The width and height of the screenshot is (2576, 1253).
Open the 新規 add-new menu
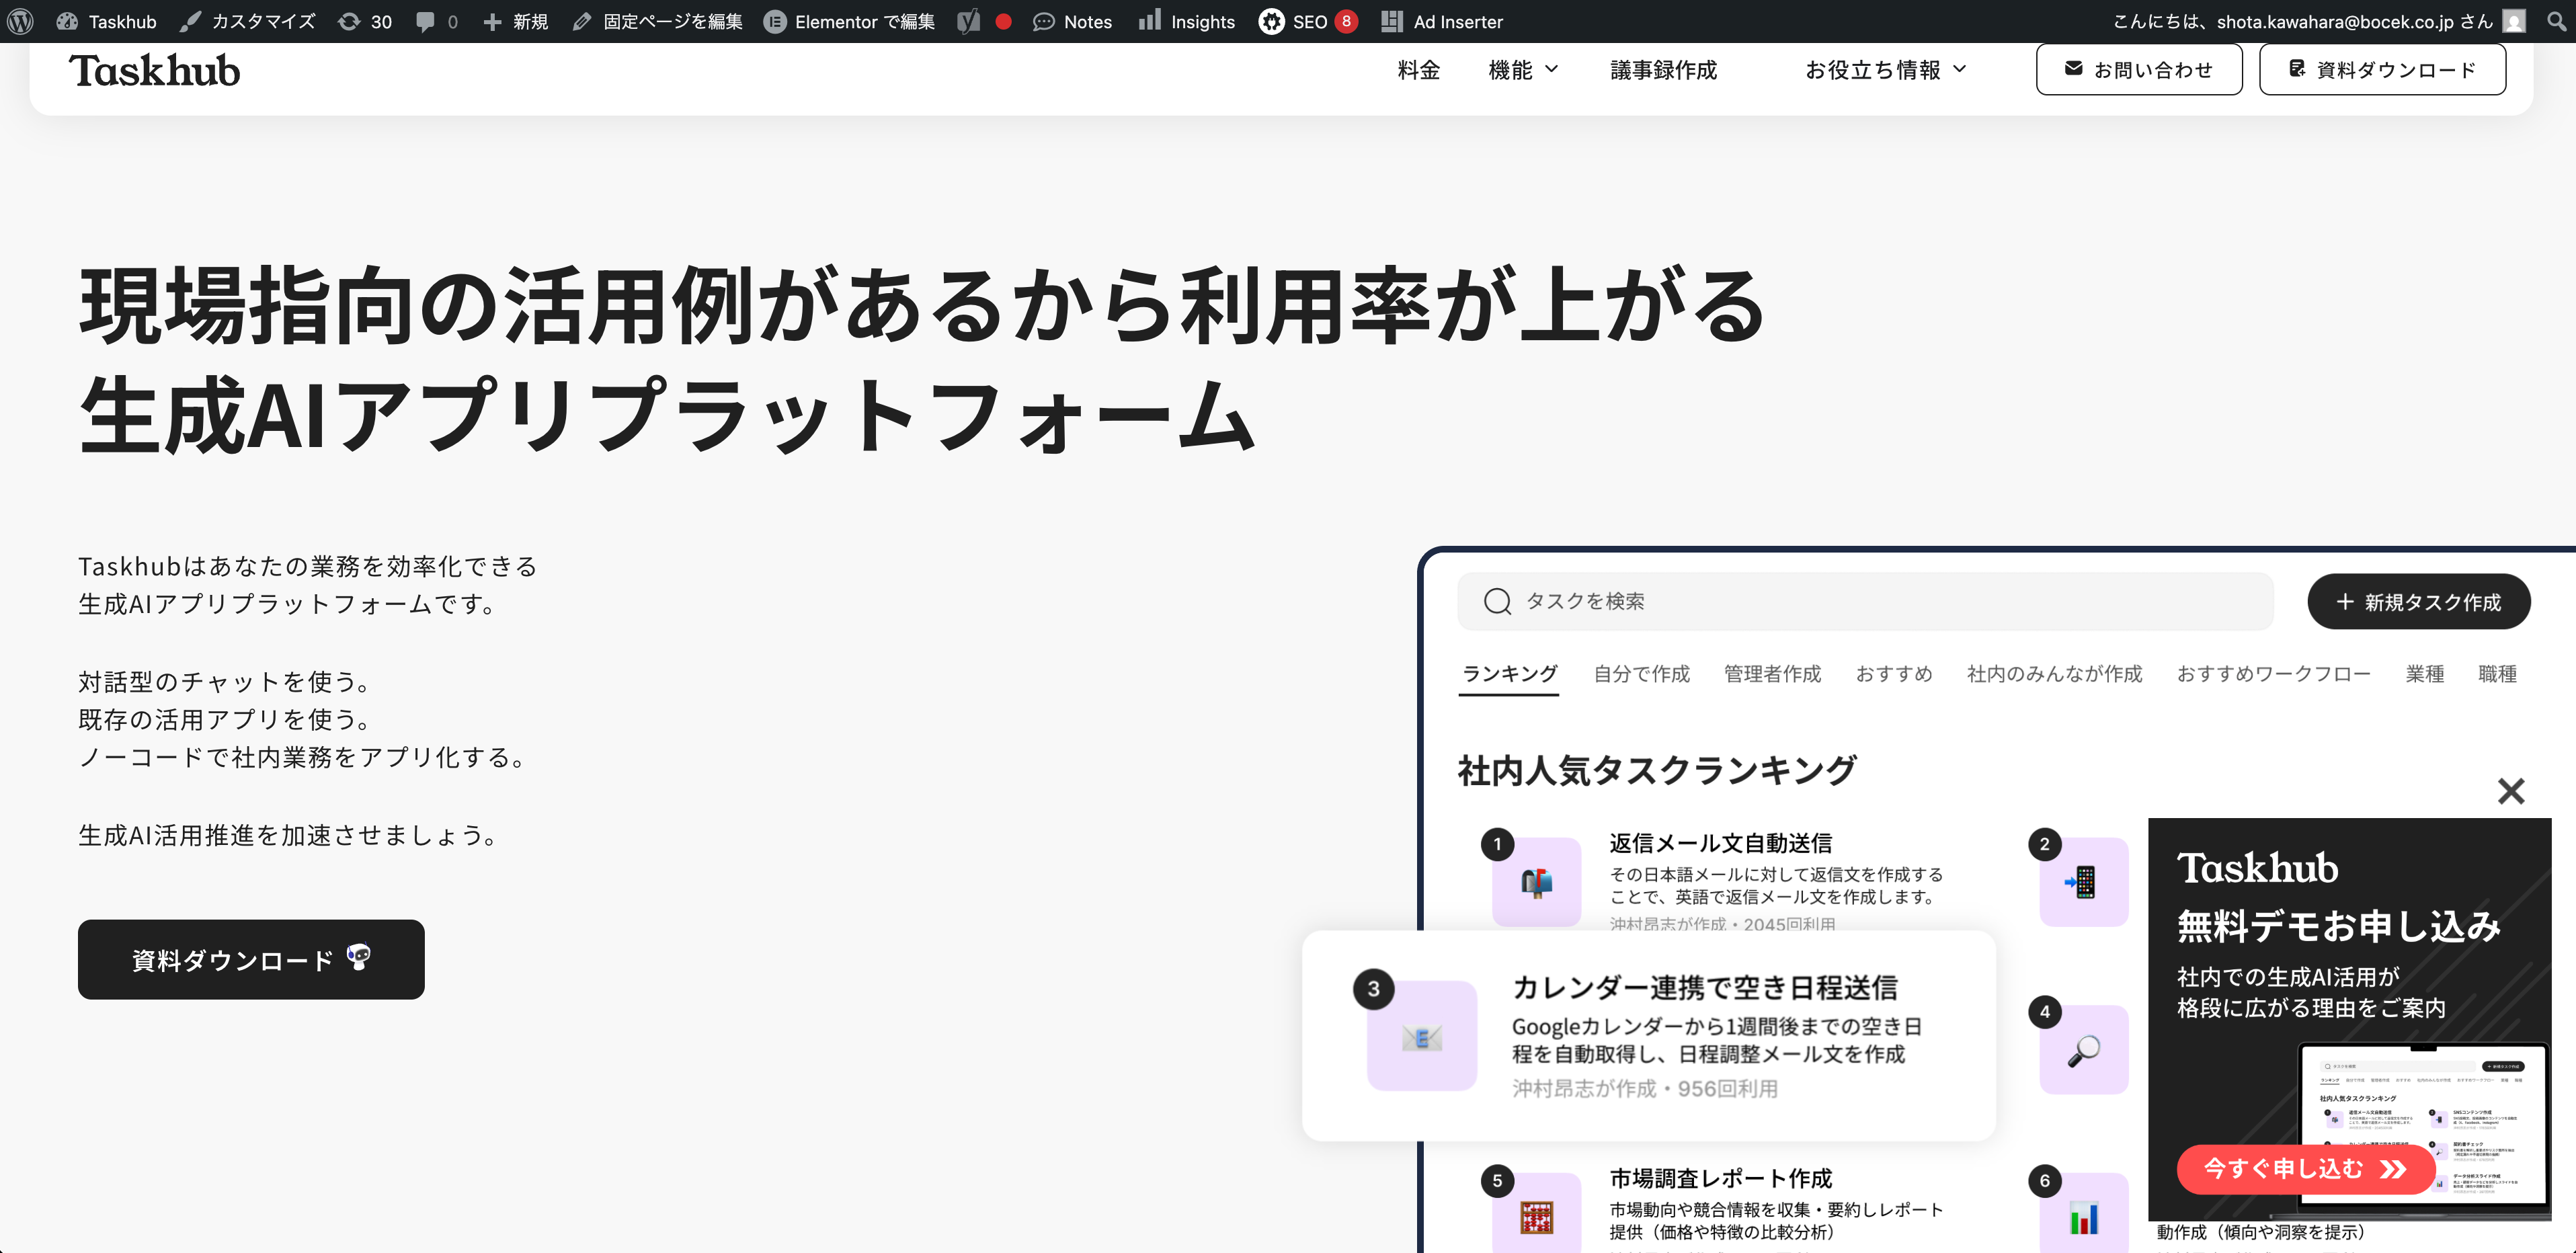pyautogui.click(x=515, y=21)
